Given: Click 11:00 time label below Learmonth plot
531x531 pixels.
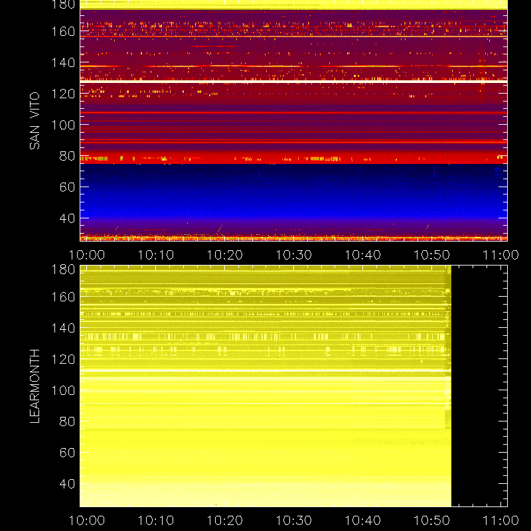Looking at the screenshot, I should click(500, 520).
